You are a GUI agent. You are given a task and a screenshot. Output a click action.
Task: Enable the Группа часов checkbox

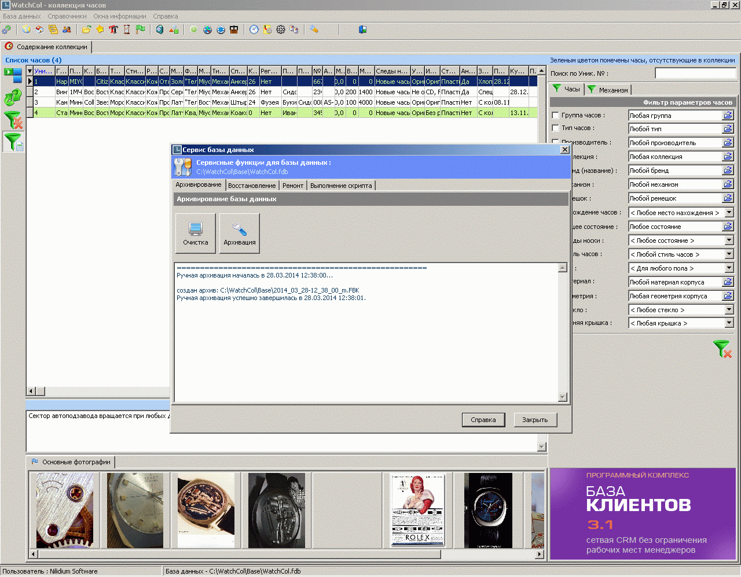(556, 116)
